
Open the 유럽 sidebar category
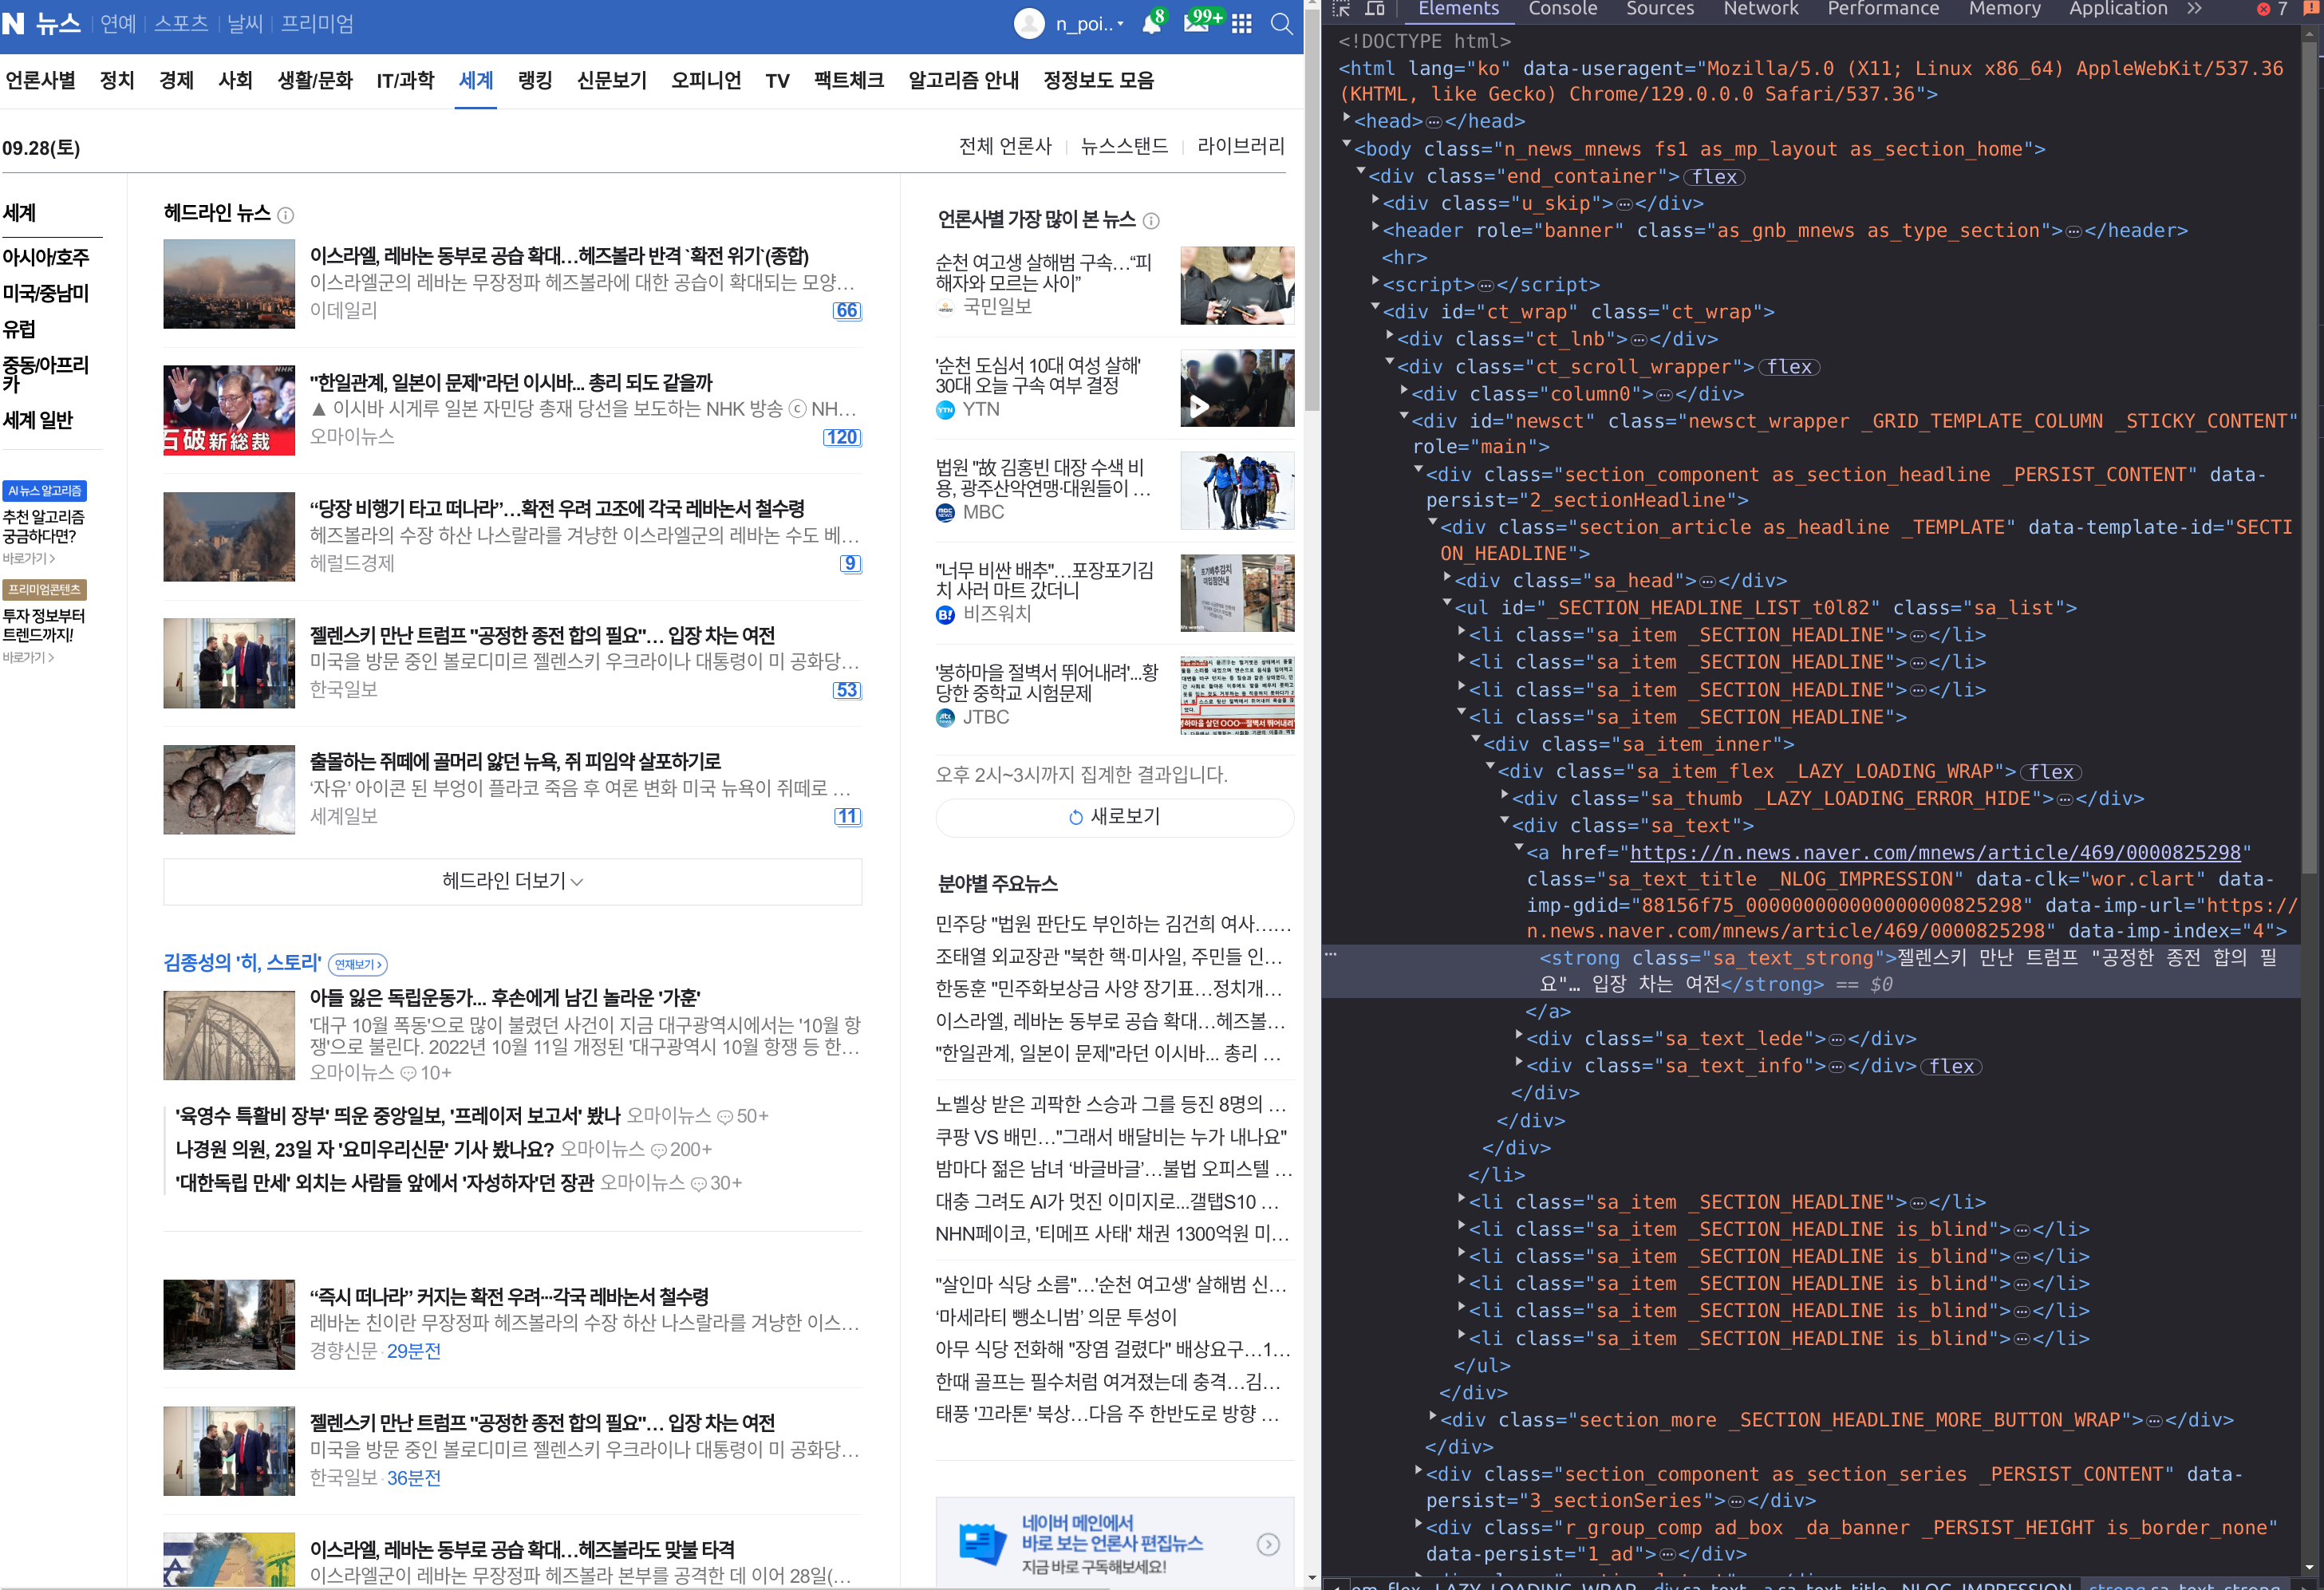19,330
